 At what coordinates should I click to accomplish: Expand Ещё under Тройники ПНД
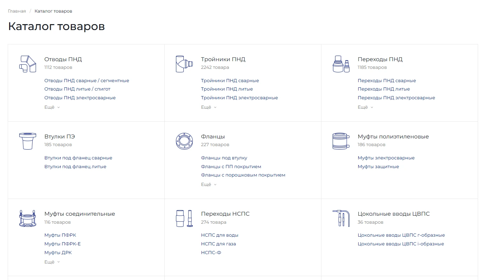click(209, 107)
